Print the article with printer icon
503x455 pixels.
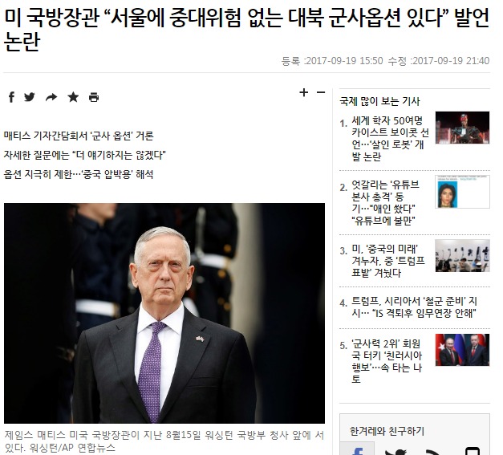94,97
